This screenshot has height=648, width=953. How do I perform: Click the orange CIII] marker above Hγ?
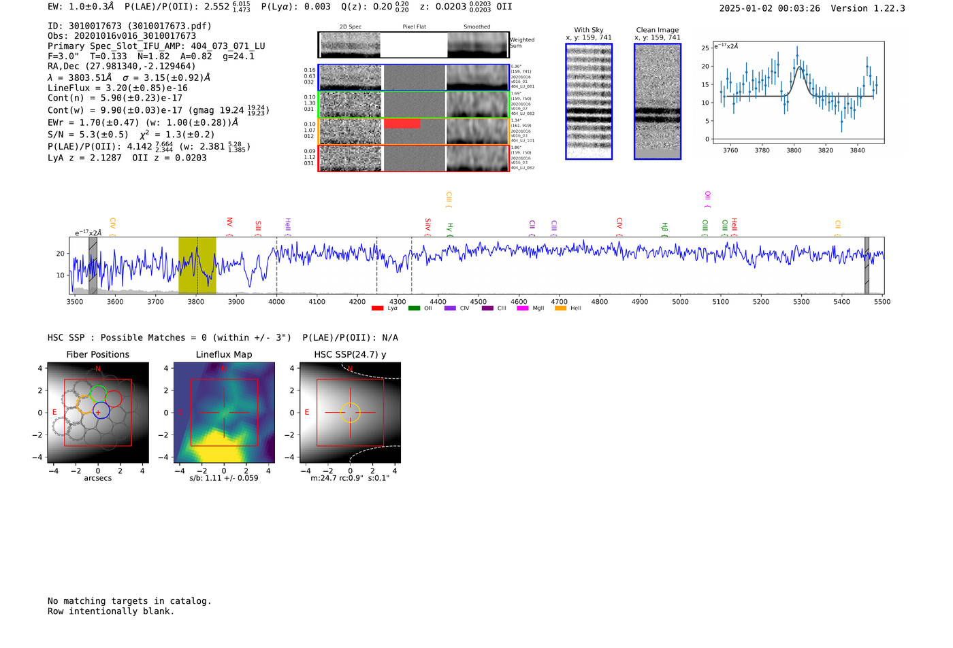click(449, 199)
